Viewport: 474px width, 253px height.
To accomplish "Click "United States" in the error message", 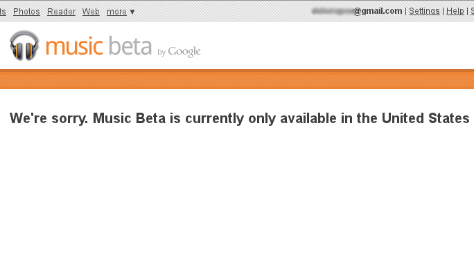I will pos(425,118).
